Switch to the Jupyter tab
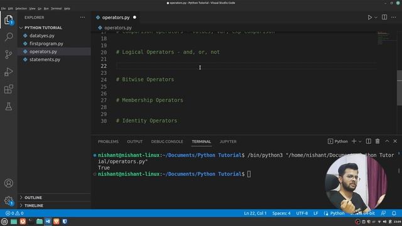Image resolution: width=402 pixels, height=226 pixels. 228,141
